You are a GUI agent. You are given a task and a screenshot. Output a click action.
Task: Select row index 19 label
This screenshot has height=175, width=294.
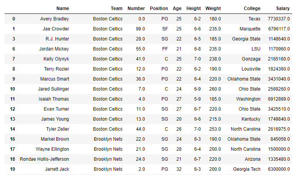coord(13,169)
